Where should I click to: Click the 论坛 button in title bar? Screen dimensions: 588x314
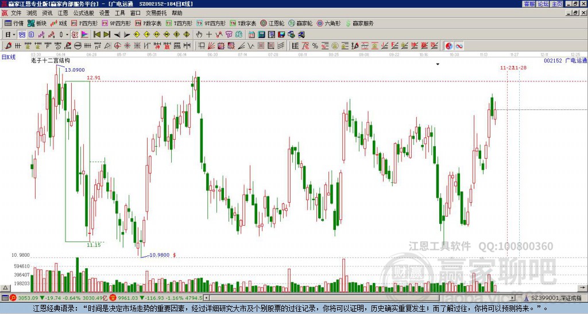coord(543,4)
